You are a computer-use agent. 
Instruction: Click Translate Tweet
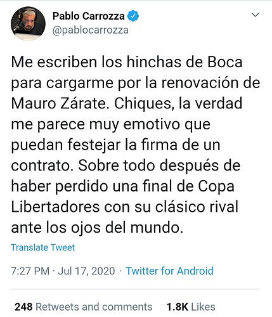pyautogui.click(x=43, y=247)
